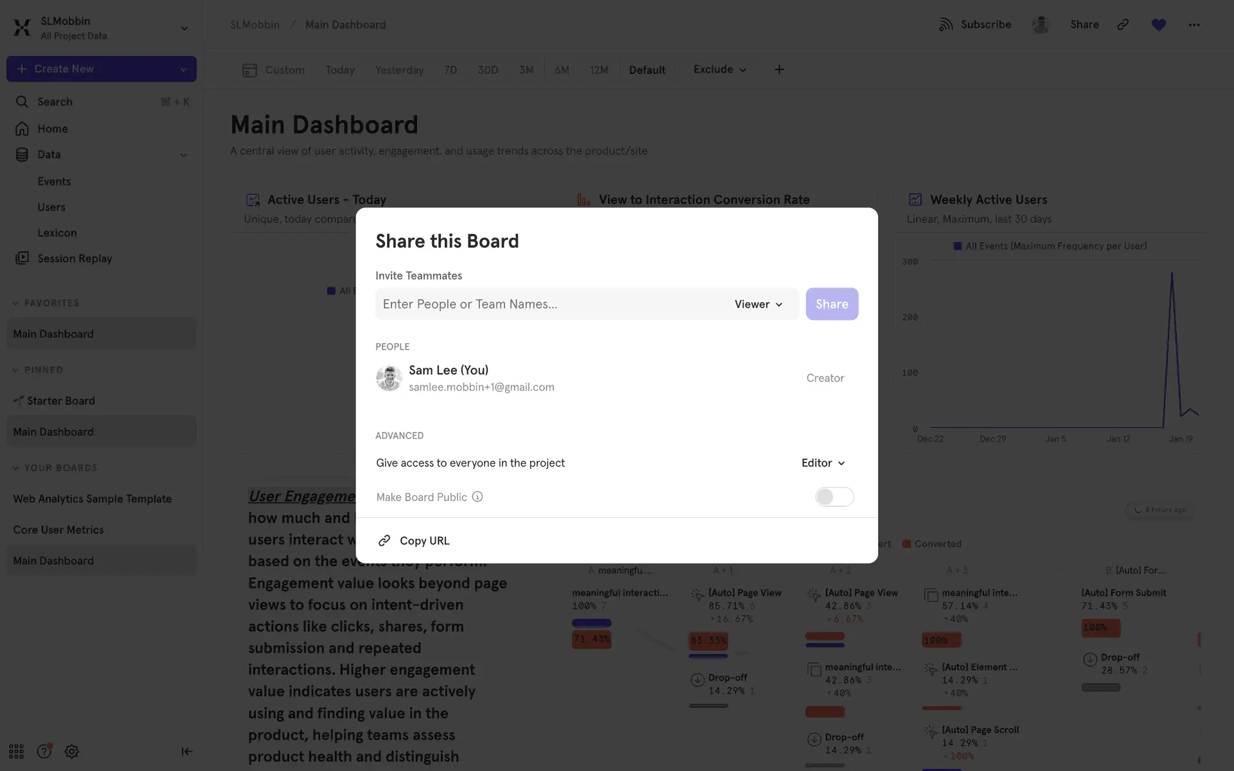Collapse the Favorites section
The image size is (1234, 771).
click(16, 303)
